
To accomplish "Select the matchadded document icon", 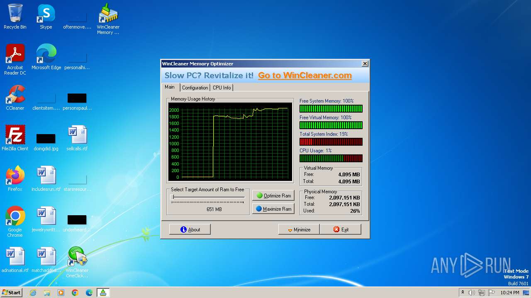I will coord(46,260).
